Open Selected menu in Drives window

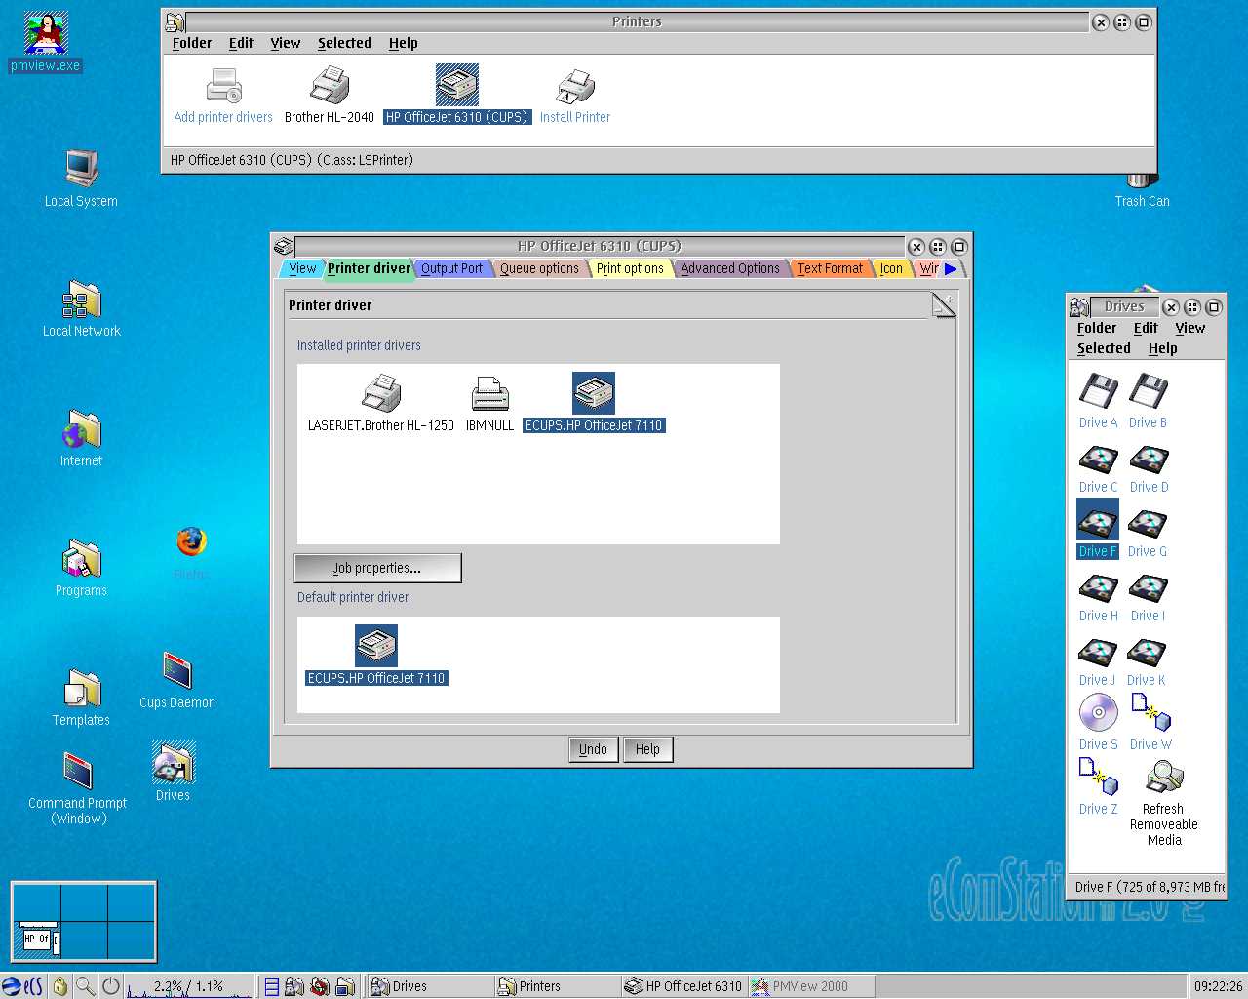click(1104, 348)
